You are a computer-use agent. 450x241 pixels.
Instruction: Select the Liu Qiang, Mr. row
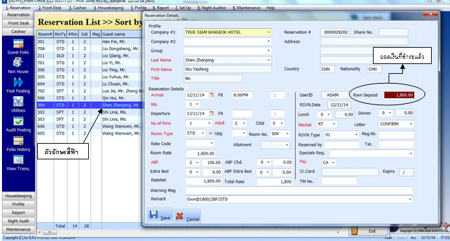[89, 56]
